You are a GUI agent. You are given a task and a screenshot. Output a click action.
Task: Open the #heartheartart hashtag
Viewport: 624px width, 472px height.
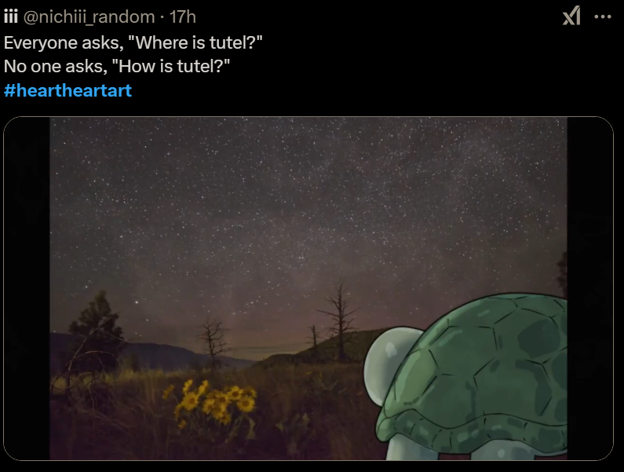pos(68,90)
